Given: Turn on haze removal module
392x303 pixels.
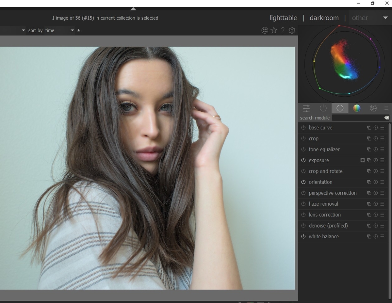Looking at the screenshot, I should pyautogui.click(x=303, y=204).
